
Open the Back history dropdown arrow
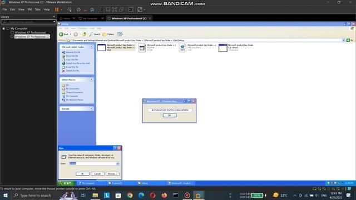(x=71, y=34)
